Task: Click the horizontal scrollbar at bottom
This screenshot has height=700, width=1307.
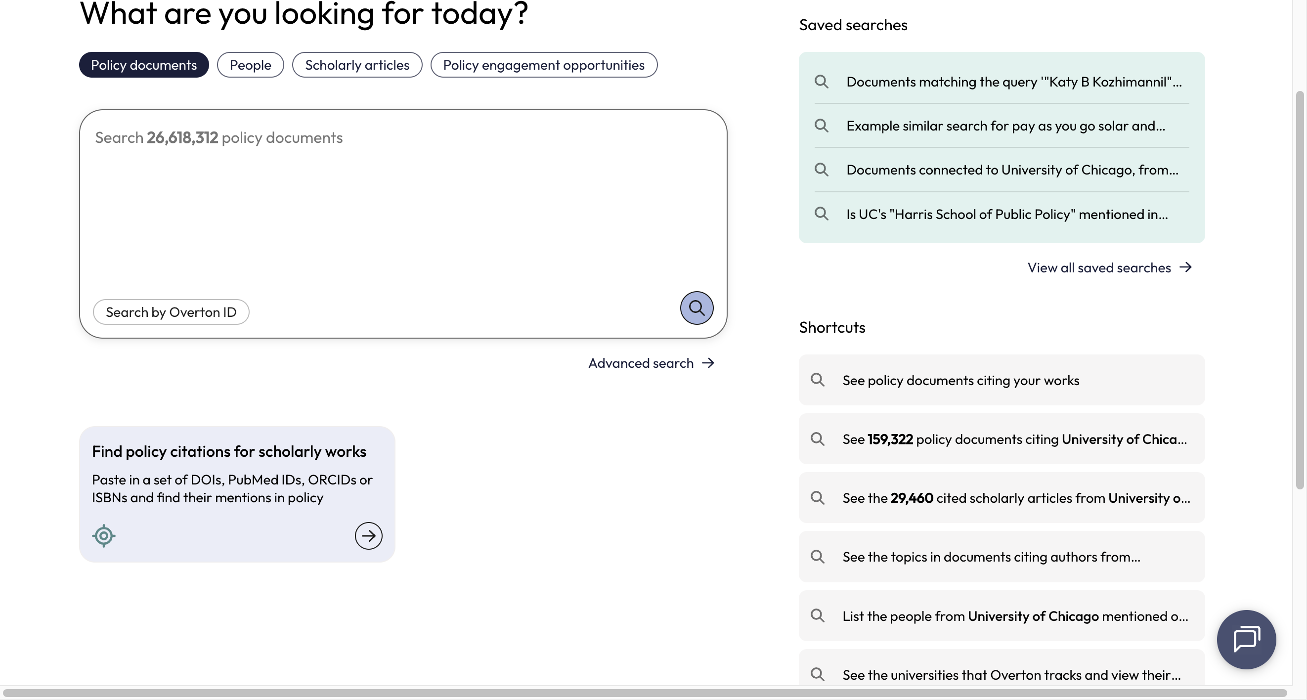Action: pos(645,693)
